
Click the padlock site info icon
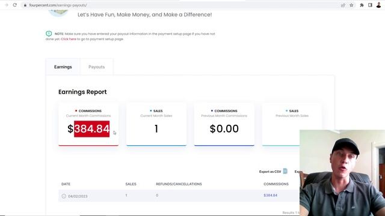pyautogui.click(x=25, y=5)
